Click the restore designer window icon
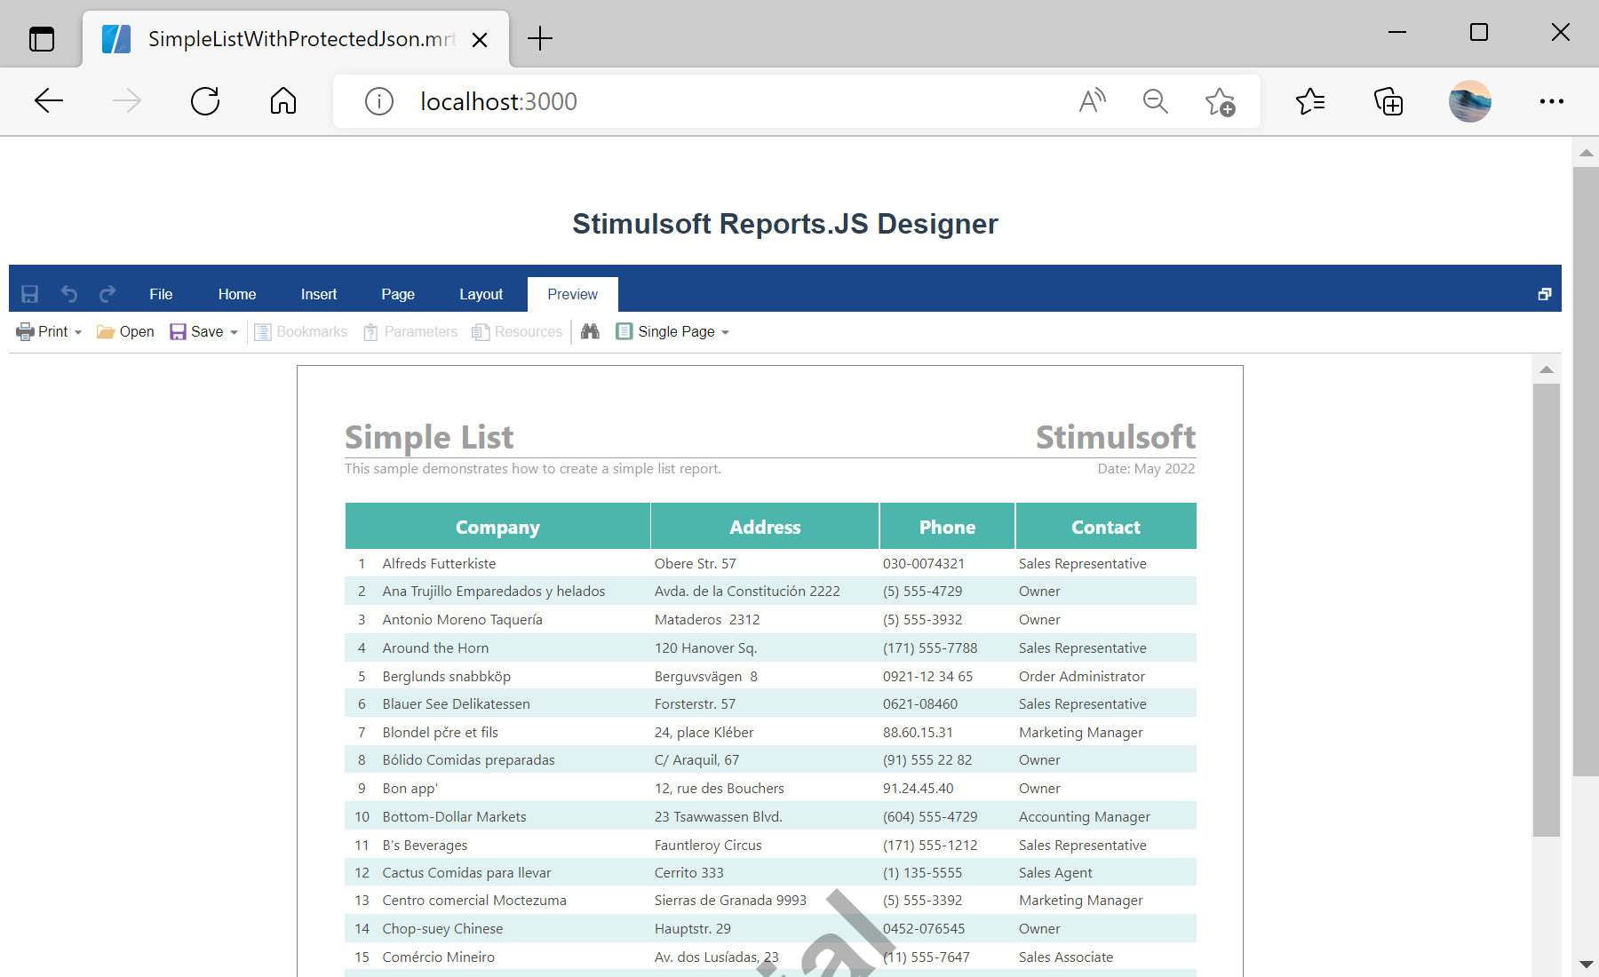Image resolution: width=1599 pixels, height=977 pixels. (1545, 294)
